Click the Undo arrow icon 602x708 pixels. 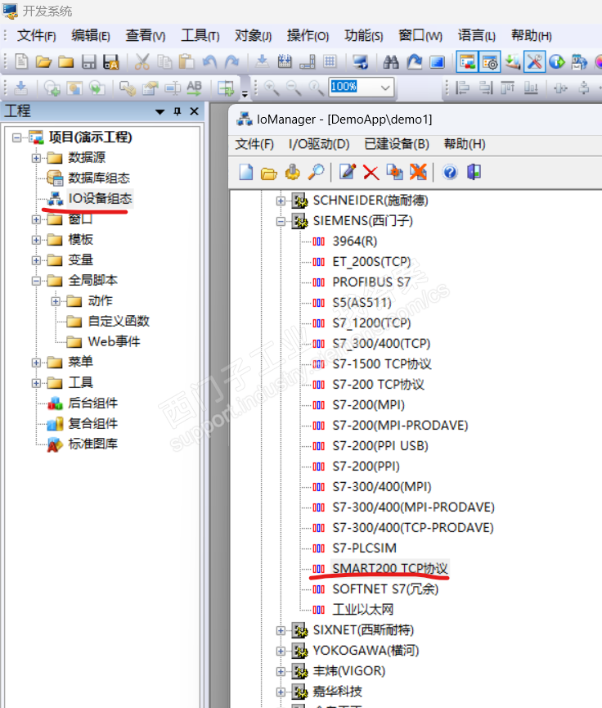coord(209,61)
